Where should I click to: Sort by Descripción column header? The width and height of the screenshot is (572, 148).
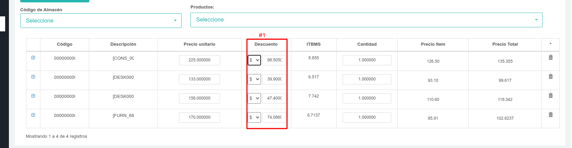tap(123, 44)
